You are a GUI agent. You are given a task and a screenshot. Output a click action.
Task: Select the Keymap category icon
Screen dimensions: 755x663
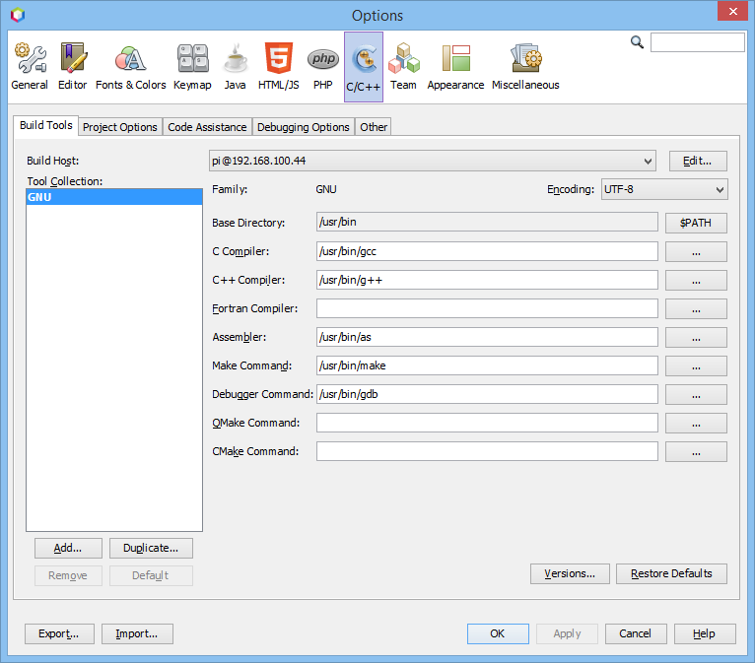(x=192, y=67)
